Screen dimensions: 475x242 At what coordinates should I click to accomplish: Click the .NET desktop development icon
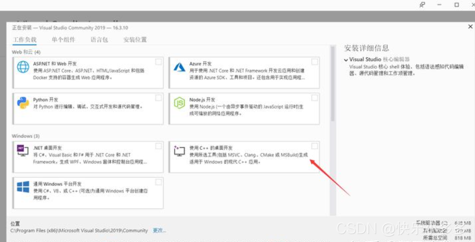tap(23, 150)
